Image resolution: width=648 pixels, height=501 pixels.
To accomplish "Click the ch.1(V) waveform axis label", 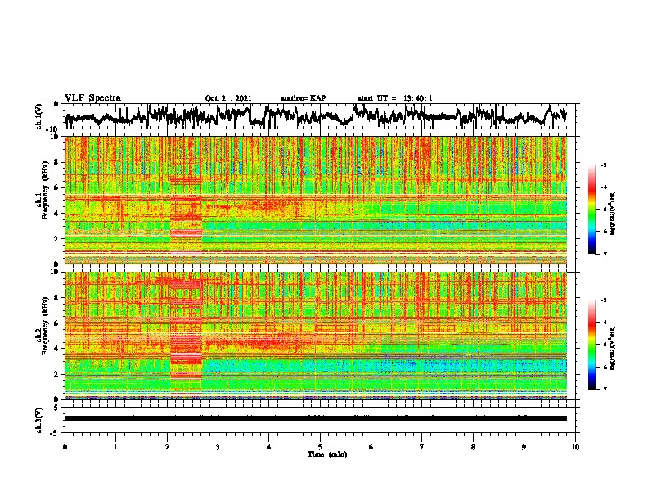I will [39, 116].
